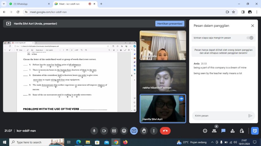Close the WhatsApp tab
Viewport: 261px width, 146px height.
[49, 4]
